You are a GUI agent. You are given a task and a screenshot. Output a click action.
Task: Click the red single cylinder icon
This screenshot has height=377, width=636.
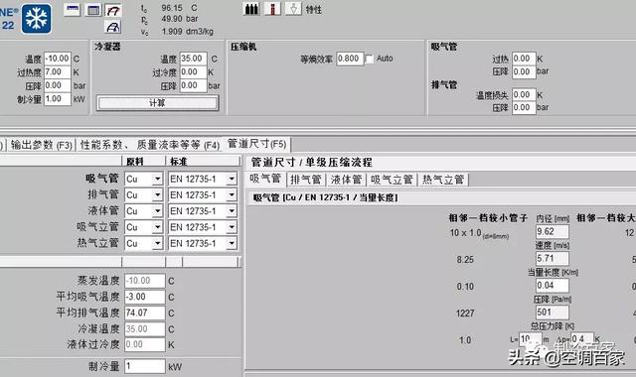point(272,9)
